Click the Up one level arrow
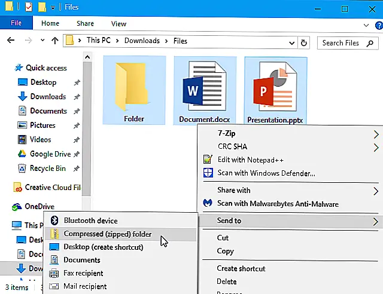 click(55, 41)
